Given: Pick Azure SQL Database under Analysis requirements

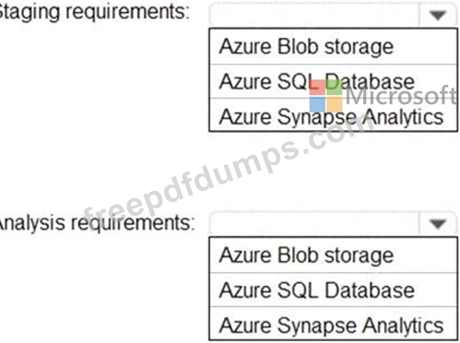Looking at the screenshot, I should (x=333, y=290).
